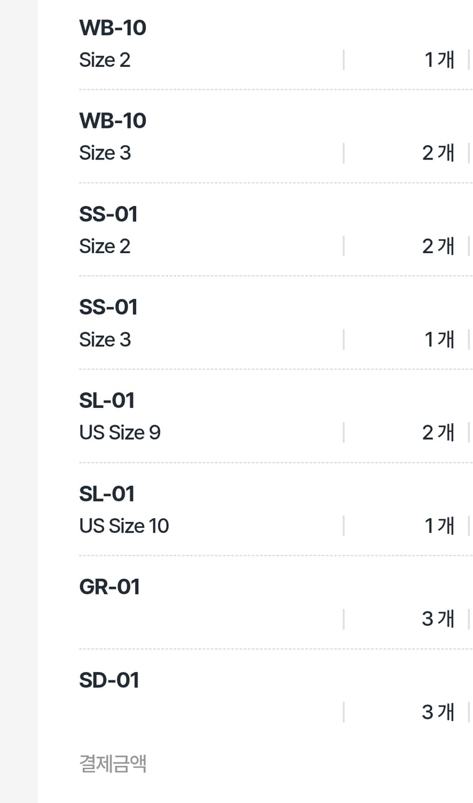
Task: Click the 2개 quantity for WB-10 Size 3
Action: pyautogui.click(x=438, y=153)
